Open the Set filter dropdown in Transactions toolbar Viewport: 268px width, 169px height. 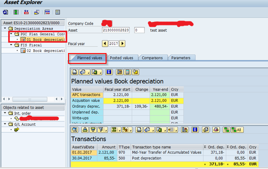tap(102, 130)
